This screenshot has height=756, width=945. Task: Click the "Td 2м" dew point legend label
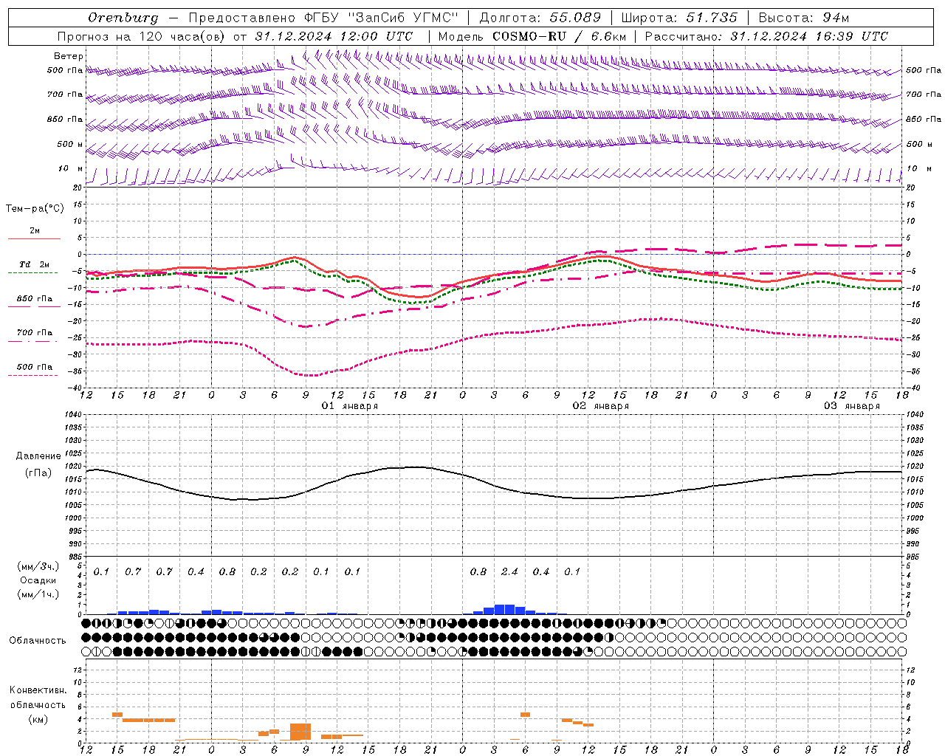[x=35, y=264]
